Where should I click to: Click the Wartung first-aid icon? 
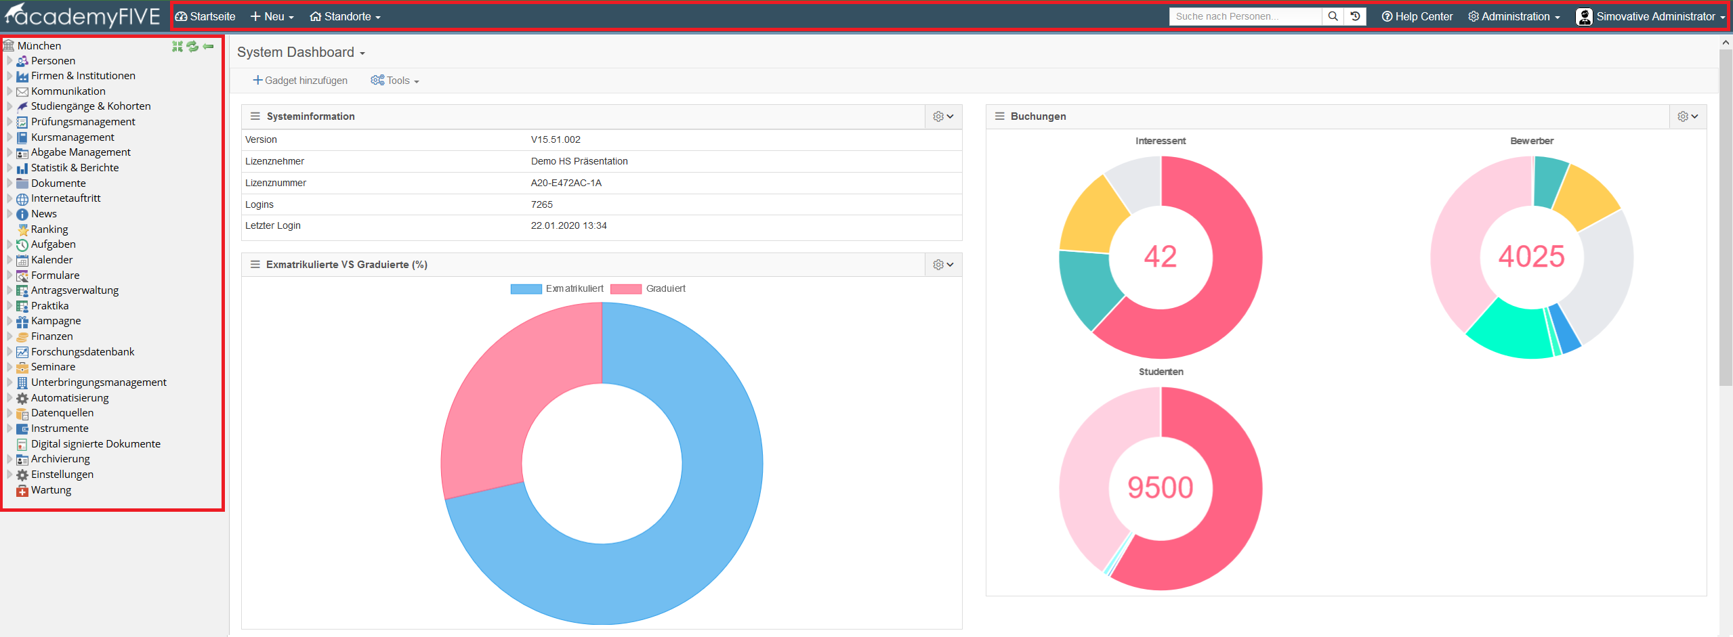click(x=22, y=490)
